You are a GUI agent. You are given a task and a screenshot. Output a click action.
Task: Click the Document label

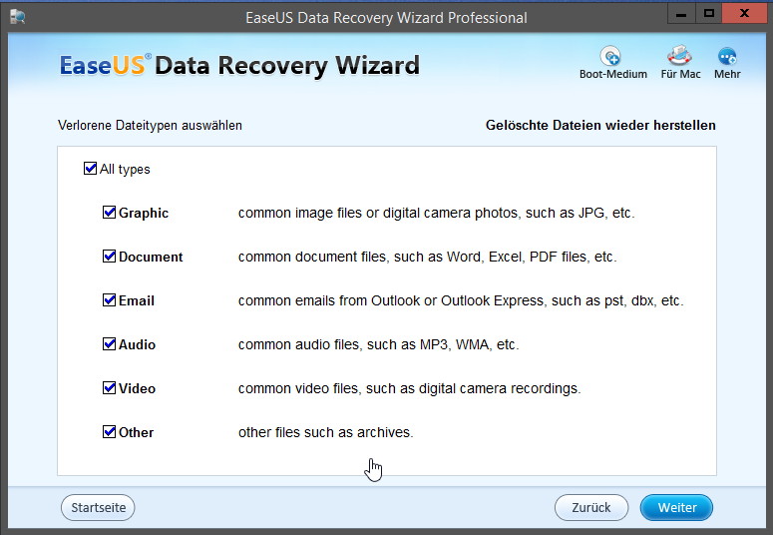coord(151,257)
